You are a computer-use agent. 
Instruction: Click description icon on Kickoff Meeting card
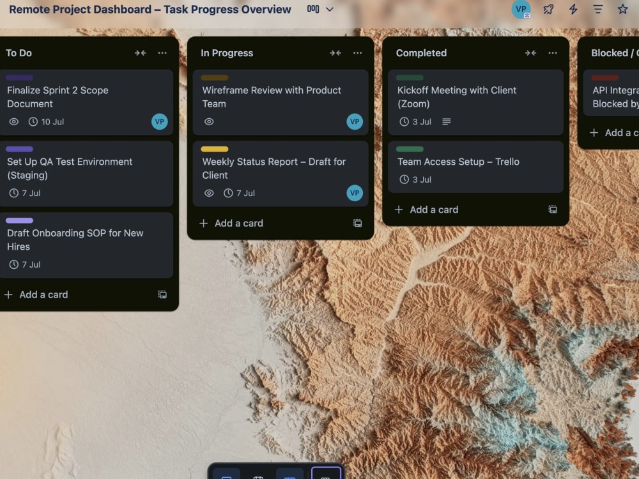(446, 121)
